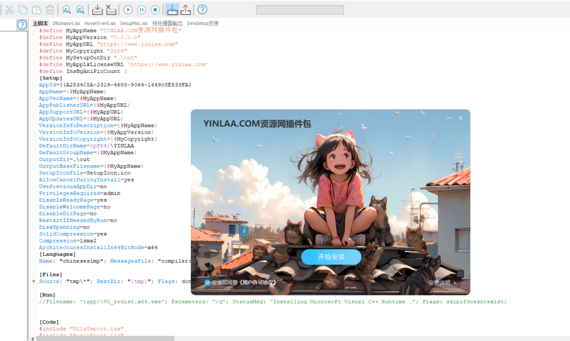Click the Paste clipboard icon

(36, 9)
